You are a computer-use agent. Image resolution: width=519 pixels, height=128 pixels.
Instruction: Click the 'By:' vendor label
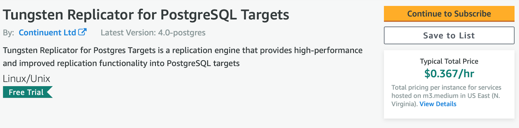tap(8, 33)
